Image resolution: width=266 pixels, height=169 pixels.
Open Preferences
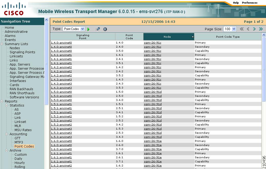(250, 3)
